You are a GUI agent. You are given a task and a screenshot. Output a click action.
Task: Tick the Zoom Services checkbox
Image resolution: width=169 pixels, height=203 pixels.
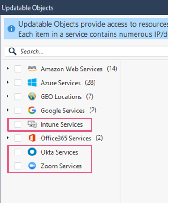tap(18, 166)
